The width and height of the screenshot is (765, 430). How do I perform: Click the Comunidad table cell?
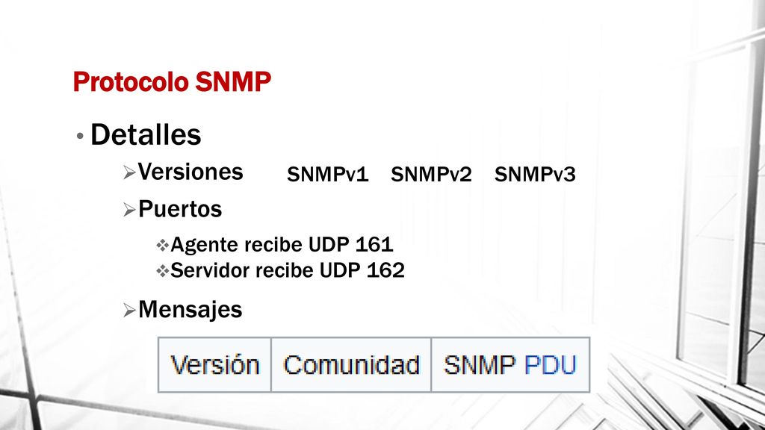[x=351, y=364]
